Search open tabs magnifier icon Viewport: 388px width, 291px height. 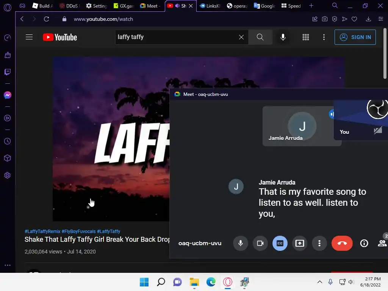pos(335,5)
